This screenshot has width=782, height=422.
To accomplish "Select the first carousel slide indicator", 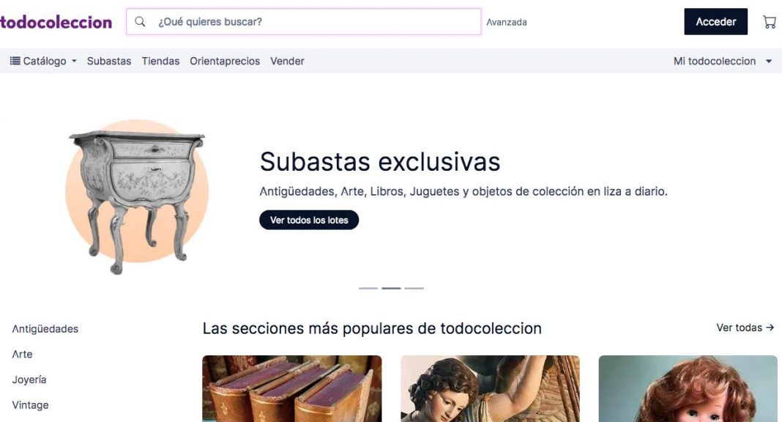I will (368, 289).
